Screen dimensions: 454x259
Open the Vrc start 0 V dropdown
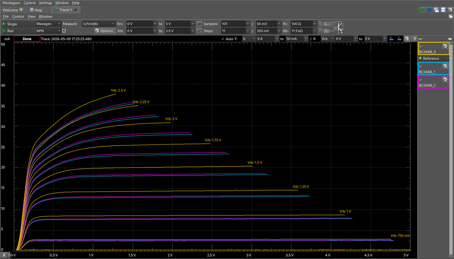click(x=142, y=24)
